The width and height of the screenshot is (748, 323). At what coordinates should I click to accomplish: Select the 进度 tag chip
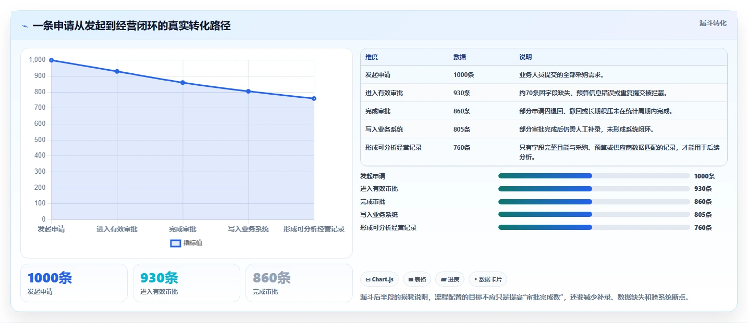[x=450, y=279]
